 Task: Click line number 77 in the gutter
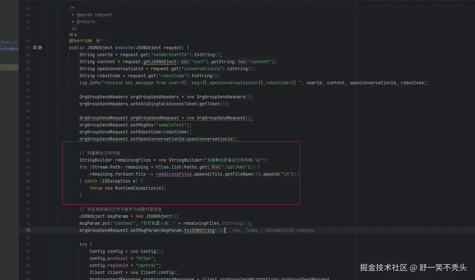[x=28, y=245]
